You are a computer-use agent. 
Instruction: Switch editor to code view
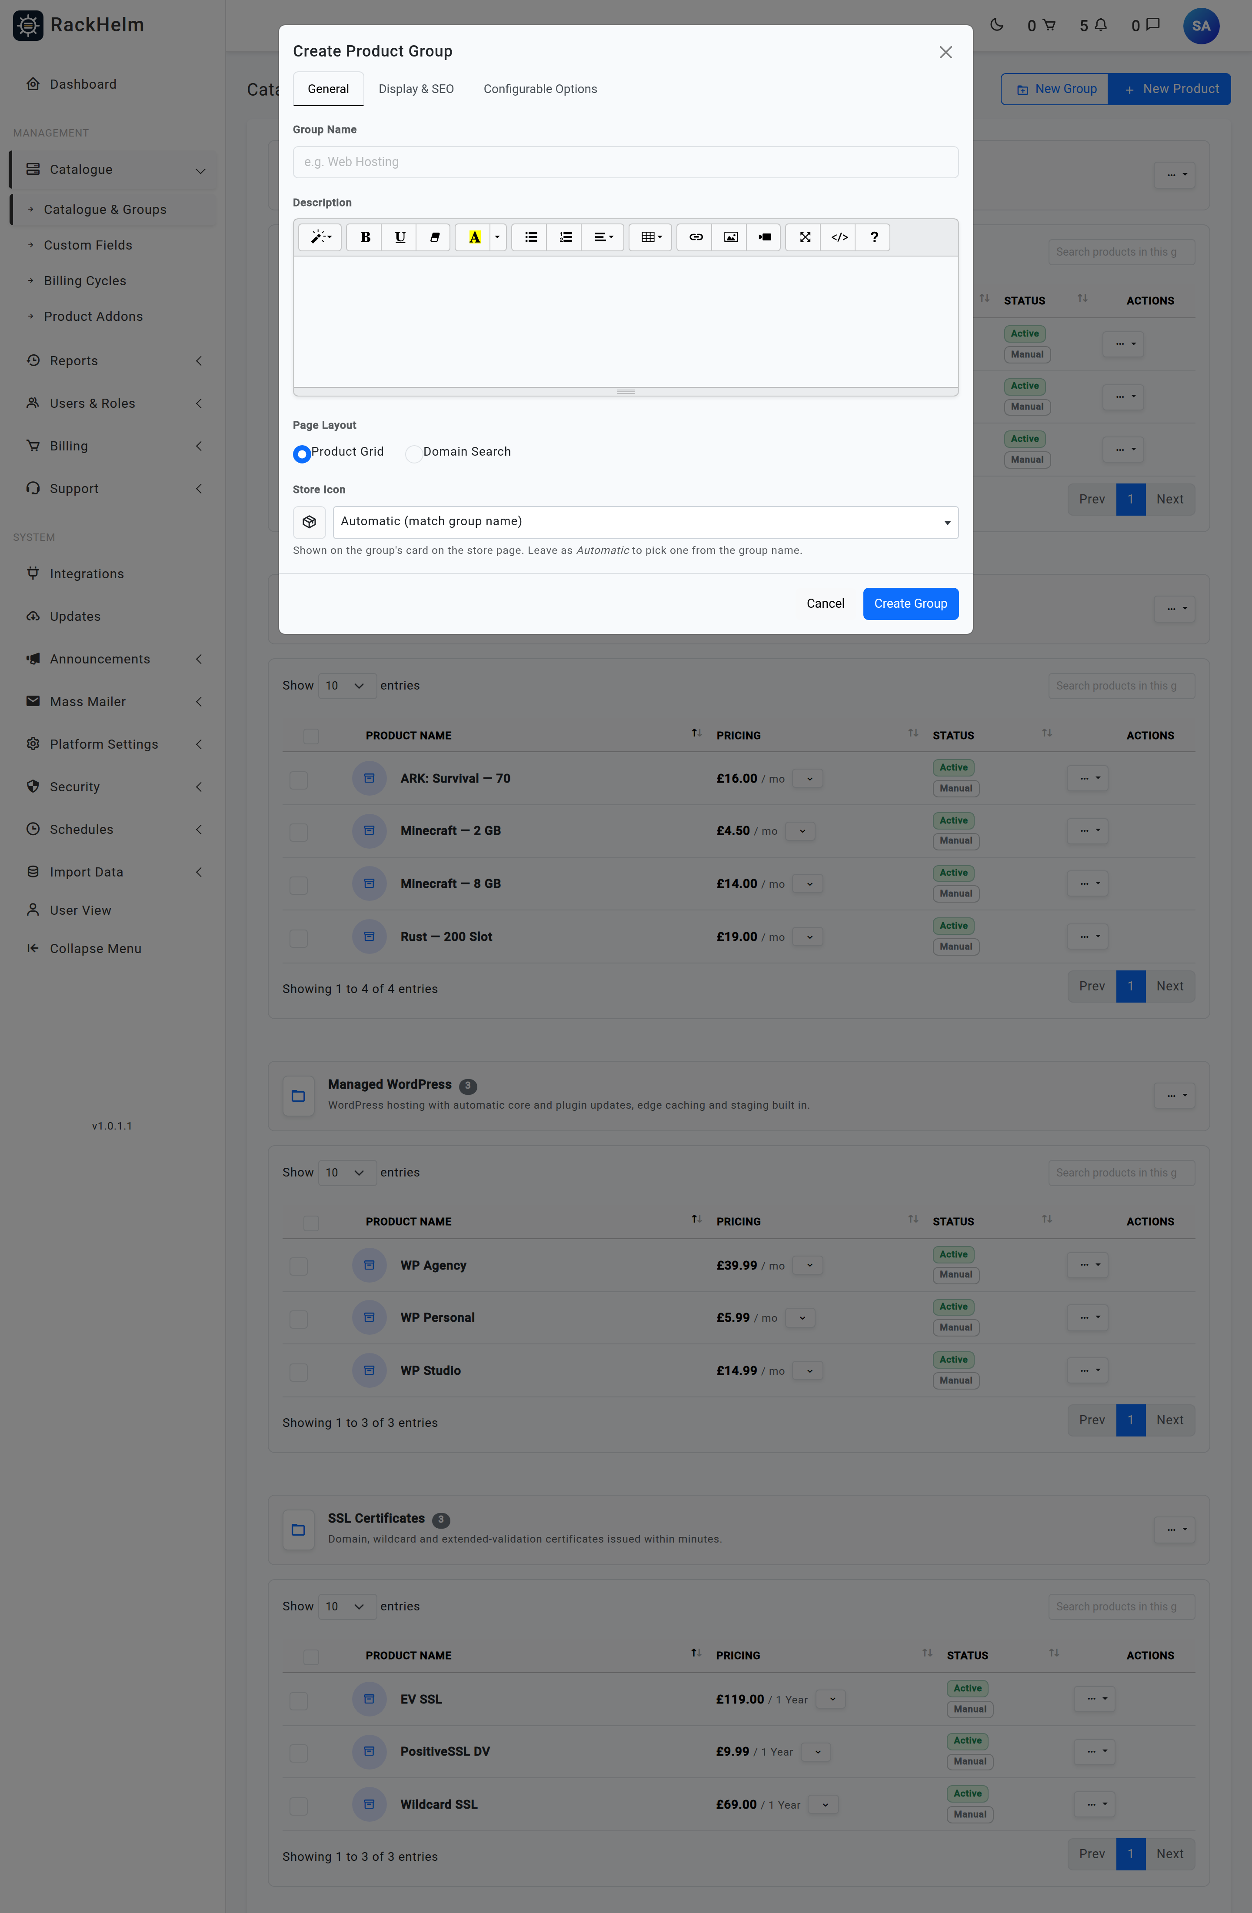(x=839, y=237)
